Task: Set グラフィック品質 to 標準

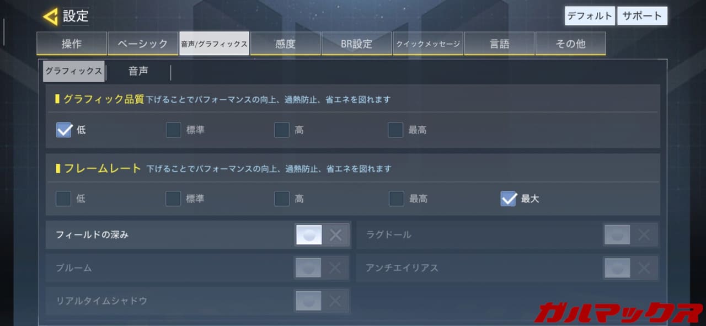Action: pyautogui.click(x=173, y=130)
